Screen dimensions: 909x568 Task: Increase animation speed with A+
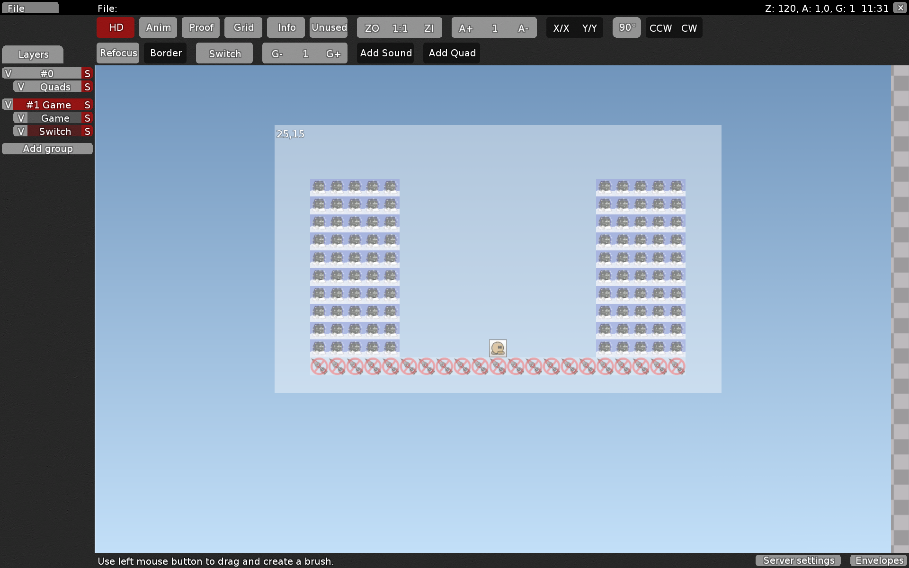click(466, 28)
